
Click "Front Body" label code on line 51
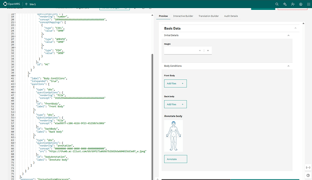click(57, 106)
